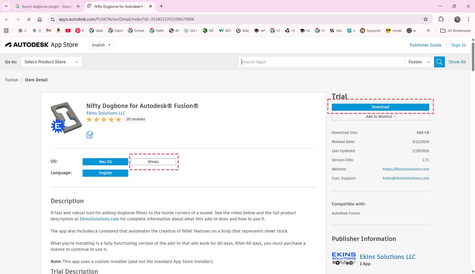Click the blue Download button

click(380, 107)
